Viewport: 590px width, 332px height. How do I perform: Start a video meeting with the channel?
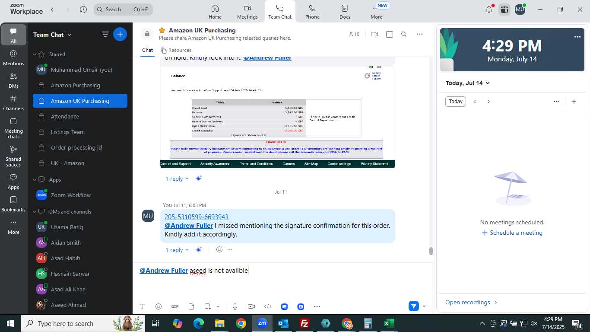374,34
